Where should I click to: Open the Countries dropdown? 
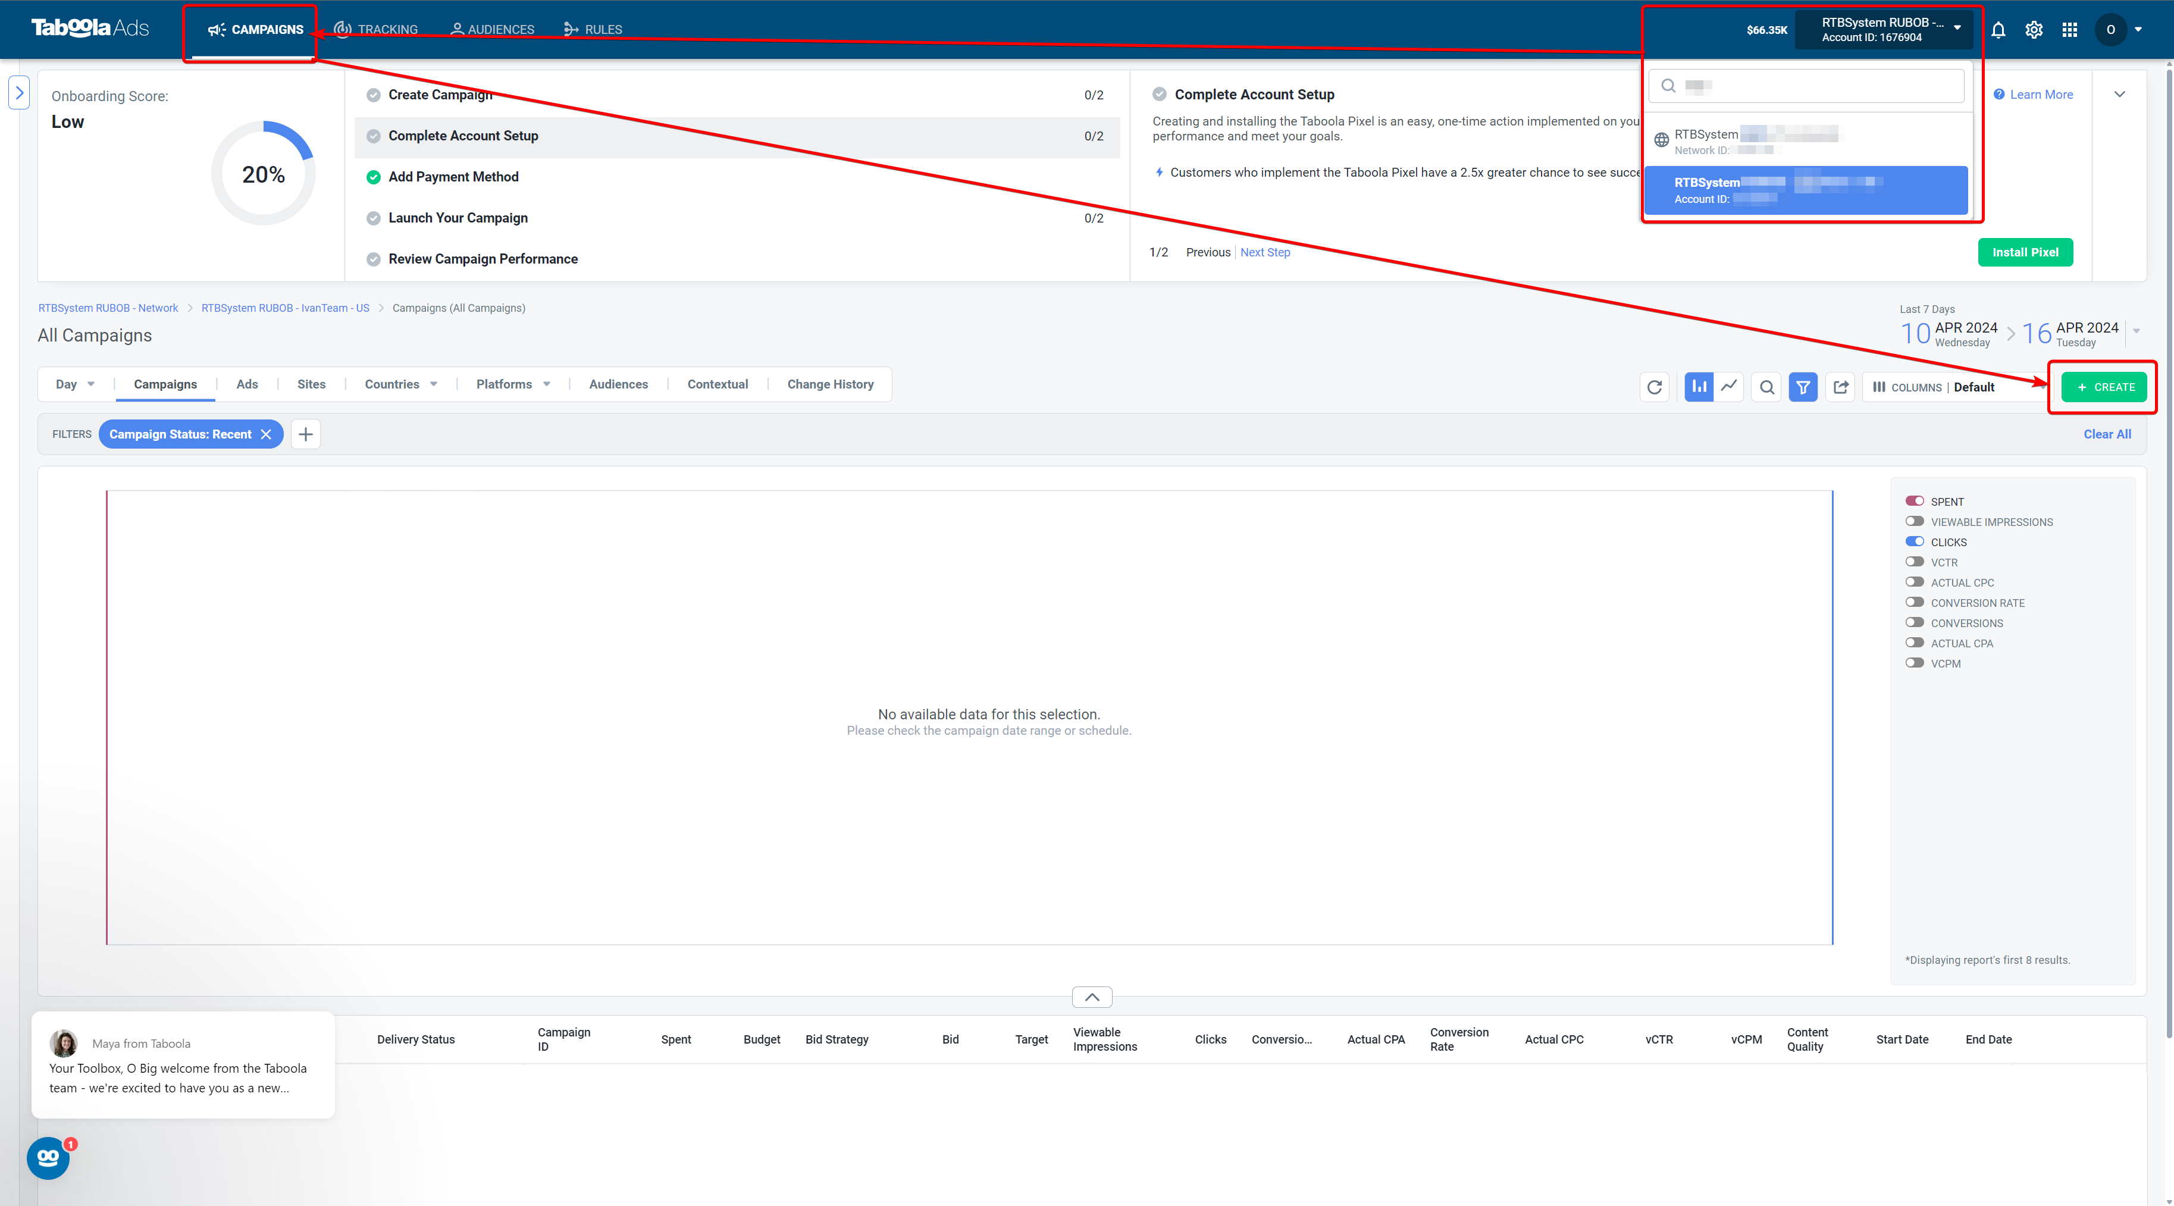[401, 384]
